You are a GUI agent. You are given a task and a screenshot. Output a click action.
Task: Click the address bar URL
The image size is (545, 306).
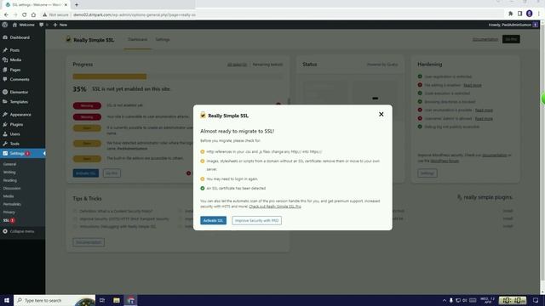click(x=135, y=15)
